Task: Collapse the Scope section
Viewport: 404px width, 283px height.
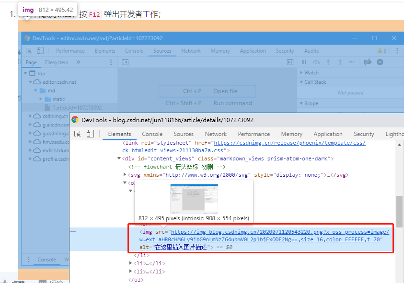Action: 301,103
